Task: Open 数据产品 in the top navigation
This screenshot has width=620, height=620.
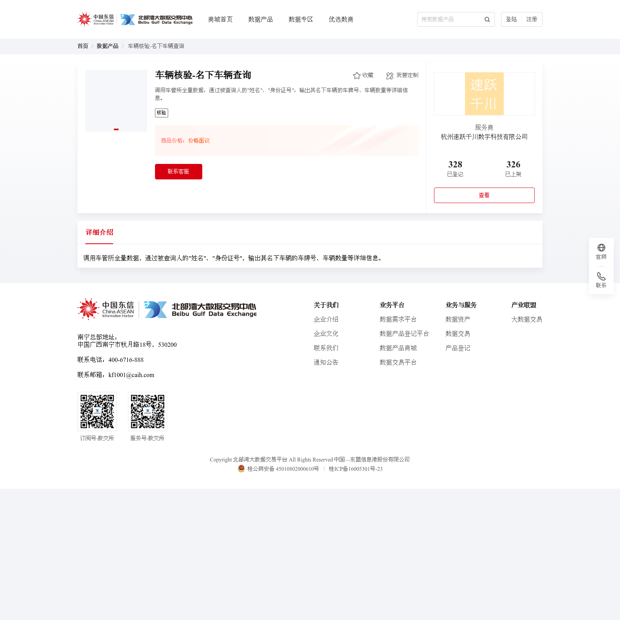Action: 260,19
